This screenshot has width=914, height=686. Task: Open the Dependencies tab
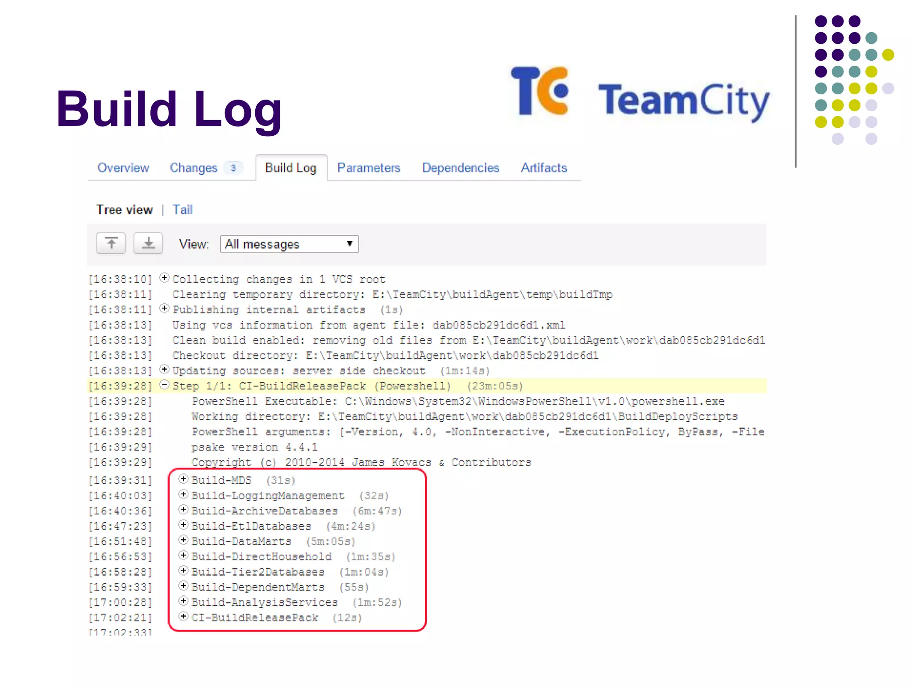461,168
